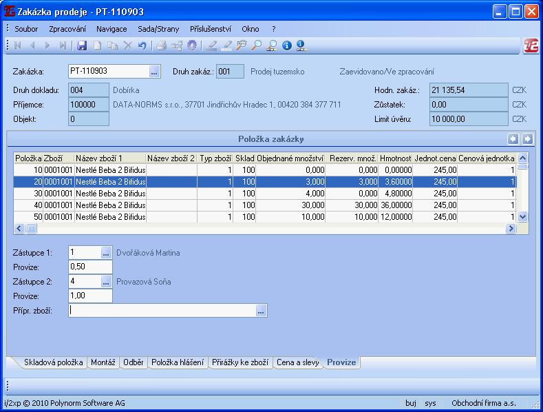Click Název zboží 1 column header
Viewport: 543px width, 412px height.
pyautogui.click(x=110, y=158)
